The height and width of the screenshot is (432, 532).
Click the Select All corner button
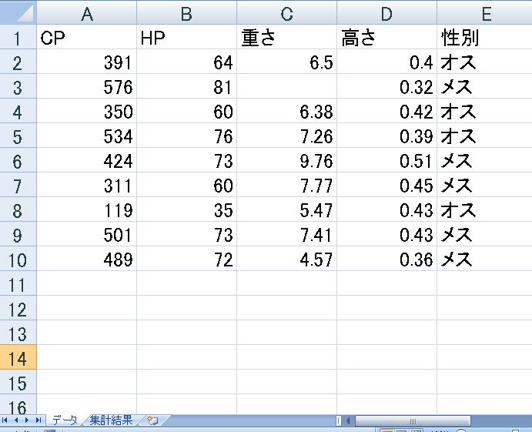pos(18,12)
